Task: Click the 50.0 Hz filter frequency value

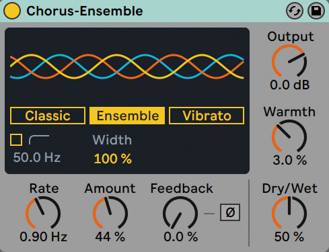Action: (37, 157)
